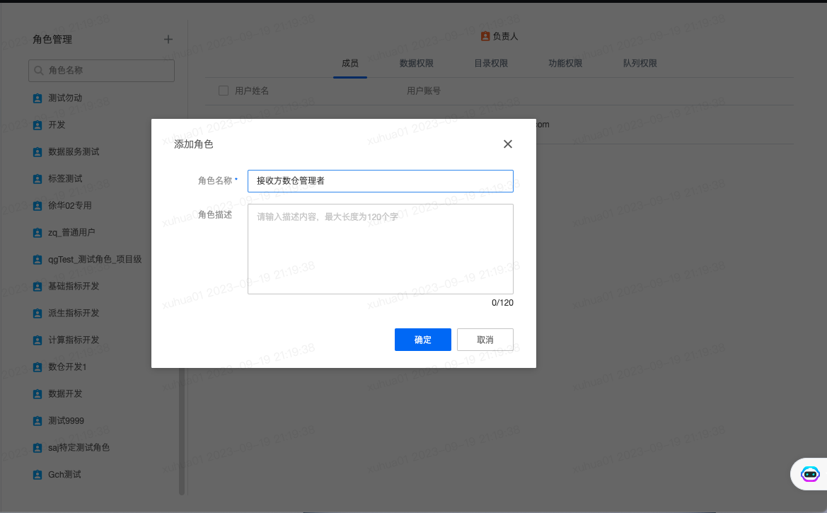Click the 负责人 title text

click(505, 36)
